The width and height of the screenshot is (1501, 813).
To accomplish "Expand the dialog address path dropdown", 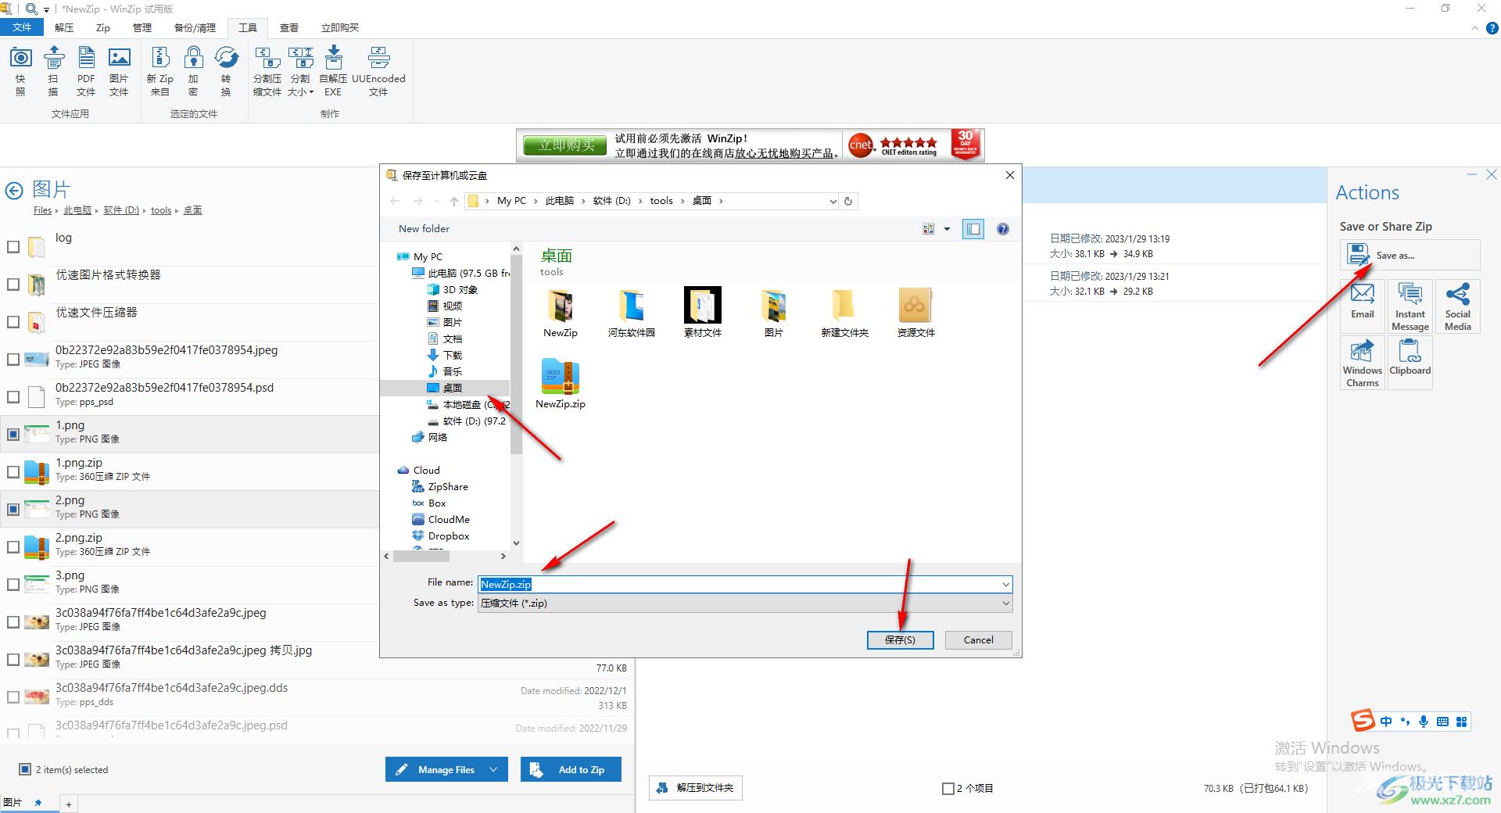I will (x=833, y=201).
